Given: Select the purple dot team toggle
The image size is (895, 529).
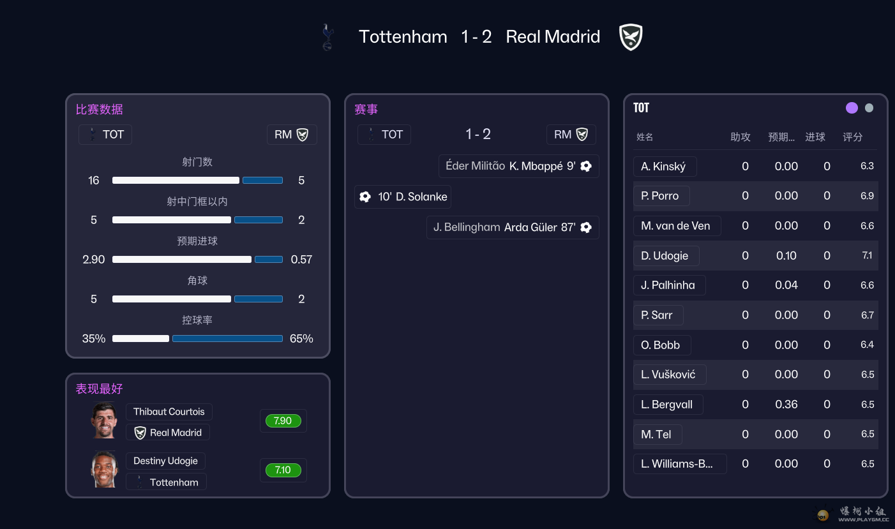Looking at the screenshot, I should click(852, 108).
